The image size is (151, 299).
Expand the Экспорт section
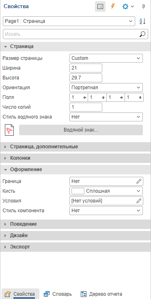(x=75, y=247)
